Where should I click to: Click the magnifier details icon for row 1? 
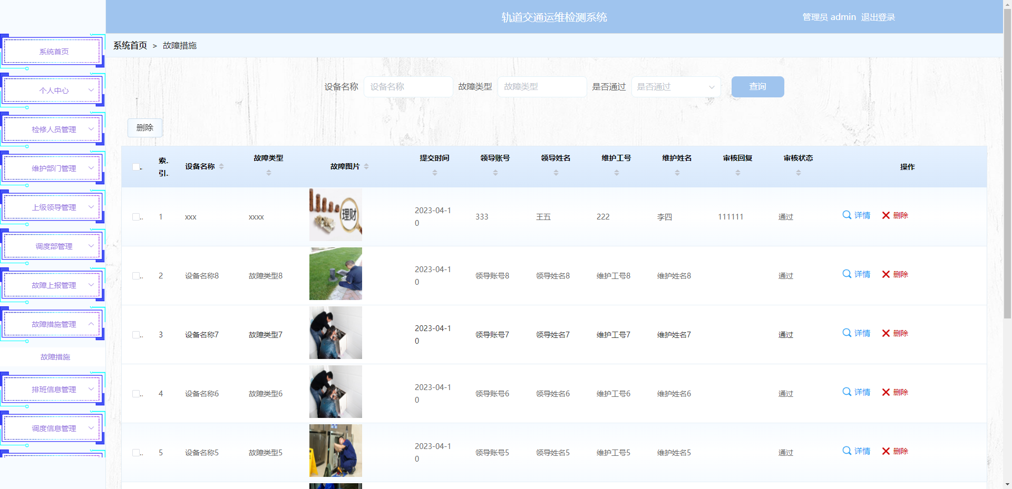847,215
